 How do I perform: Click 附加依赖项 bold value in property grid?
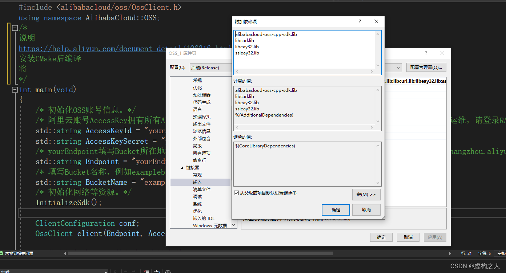415,81
